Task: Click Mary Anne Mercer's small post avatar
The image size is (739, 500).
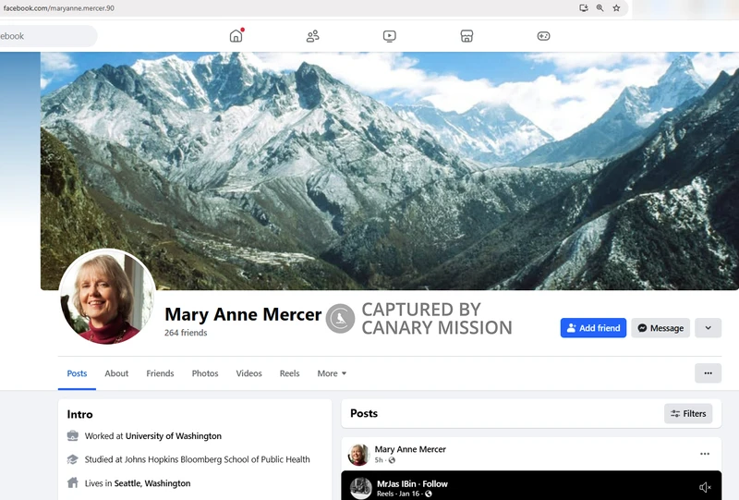Action: click(x=358, y=454)
